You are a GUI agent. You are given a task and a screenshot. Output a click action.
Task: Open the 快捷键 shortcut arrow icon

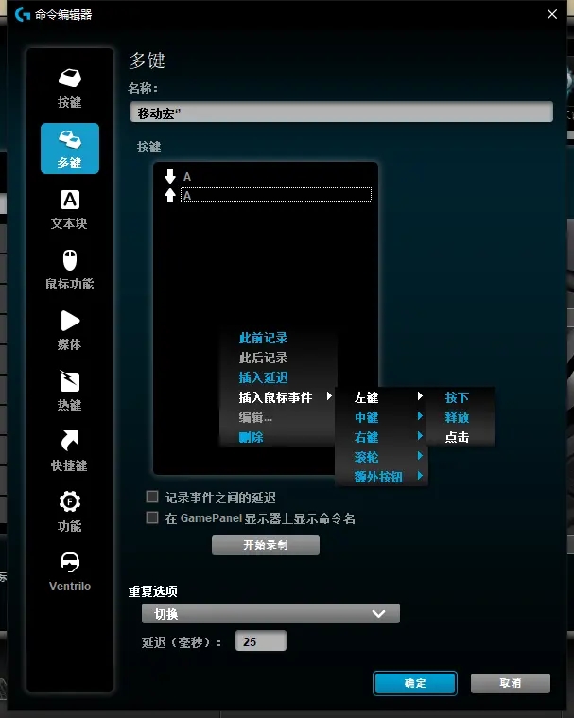tap(70, 443)
